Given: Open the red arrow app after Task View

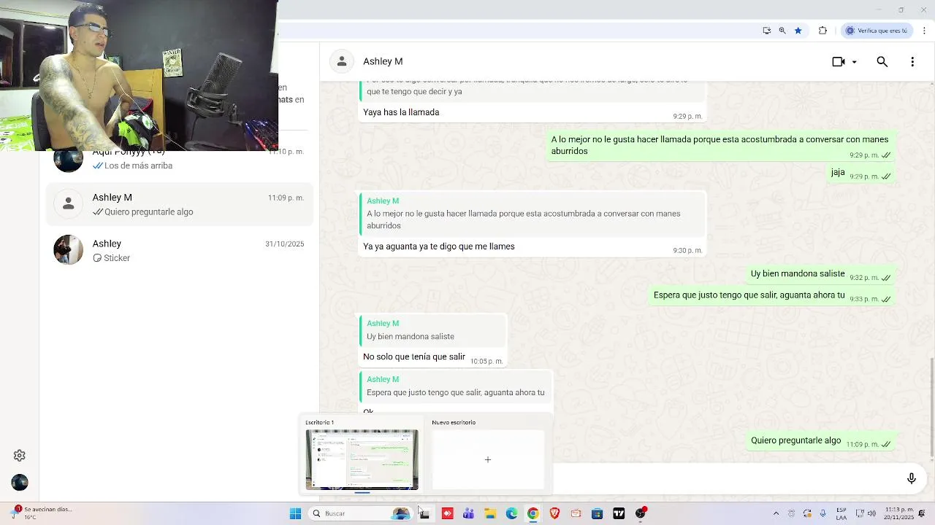Looking at the screenshot, I should (x=447, y=513).
